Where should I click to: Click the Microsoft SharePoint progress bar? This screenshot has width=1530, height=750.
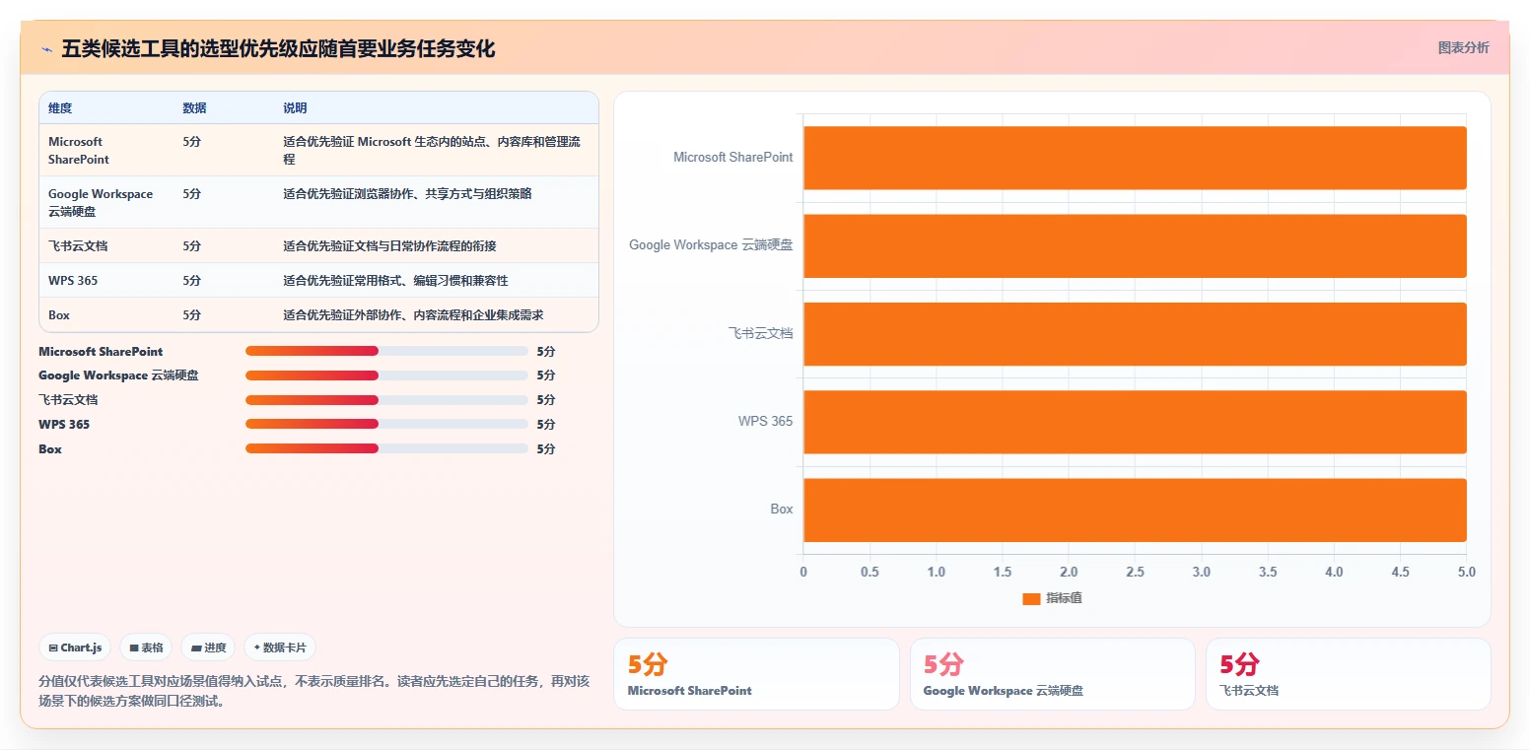click(386, 351)
